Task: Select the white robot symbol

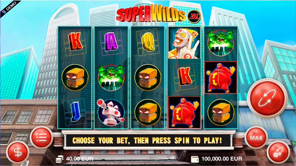Action: tap(111, 113)
